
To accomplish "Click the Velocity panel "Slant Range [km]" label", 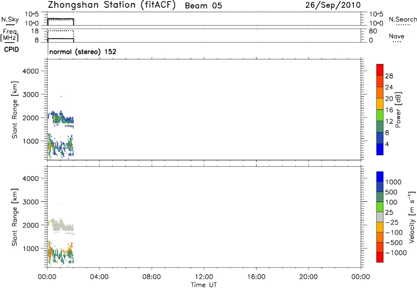I will tap(15, 217).
